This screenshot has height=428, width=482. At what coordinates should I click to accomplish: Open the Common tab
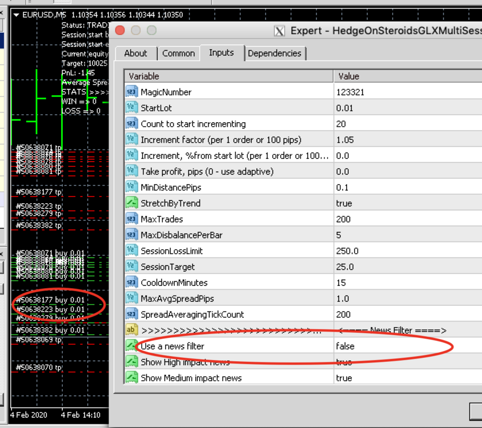179,54
